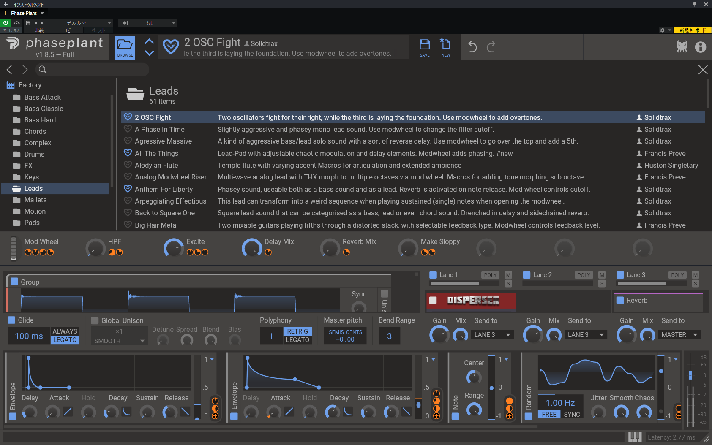Enable the Glide checkbox

tap(12, 320)
